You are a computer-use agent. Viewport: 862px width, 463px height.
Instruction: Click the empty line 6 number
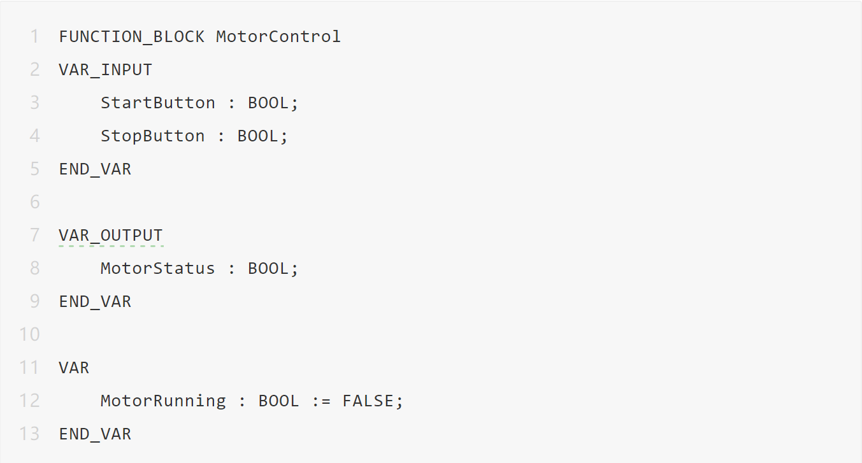[34, 202]
